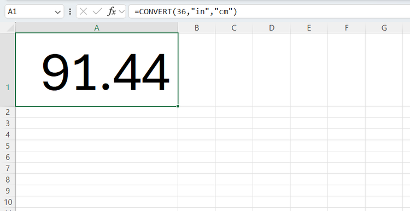Select row 1 header

pos(8,69)
